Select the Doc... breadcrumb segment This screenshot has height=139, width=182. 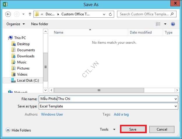(50, 14)
